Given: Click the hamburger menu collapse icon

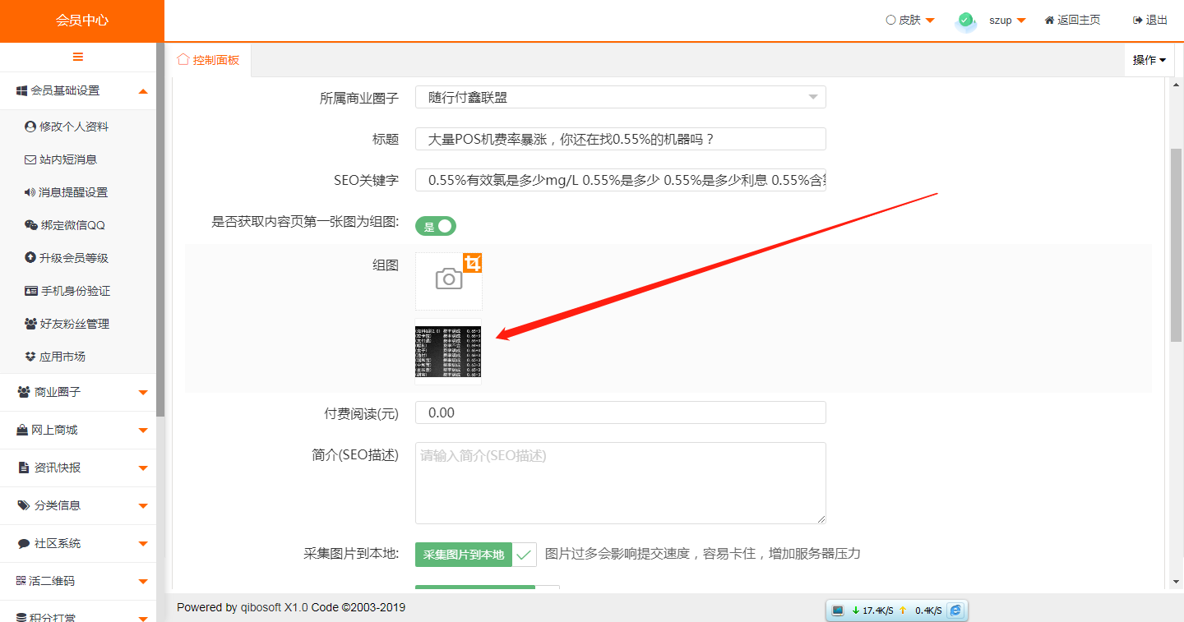Looking at the screenshot, I should coord(78,57).
